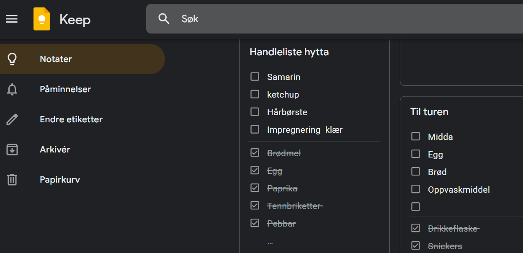This screenshot has height=253, width=523.
Task: Go to Papirkurv in sidebar
Action: pos(60,180)
